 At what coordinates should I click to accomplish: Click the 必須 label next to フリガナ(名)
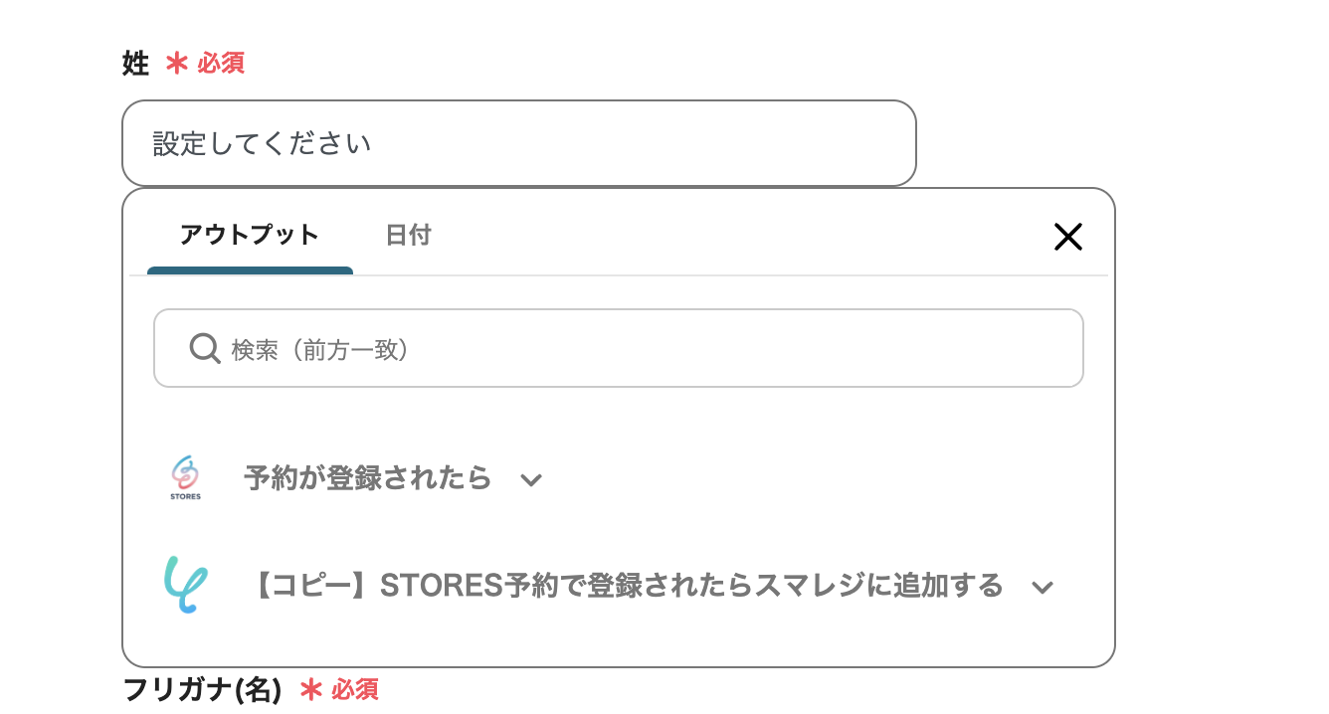coord(355,689)
